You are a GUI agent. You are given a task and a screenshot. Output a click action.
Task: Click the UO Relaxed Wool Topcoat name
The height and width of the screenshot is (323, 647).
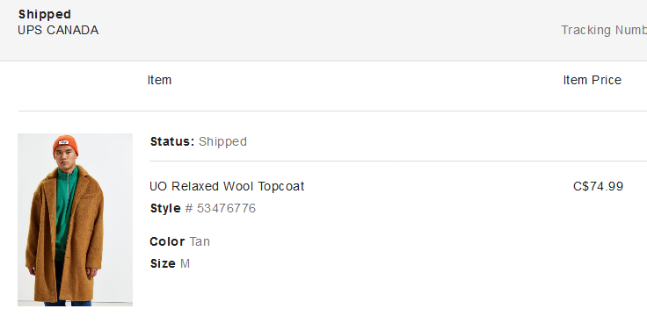[227, 186]
